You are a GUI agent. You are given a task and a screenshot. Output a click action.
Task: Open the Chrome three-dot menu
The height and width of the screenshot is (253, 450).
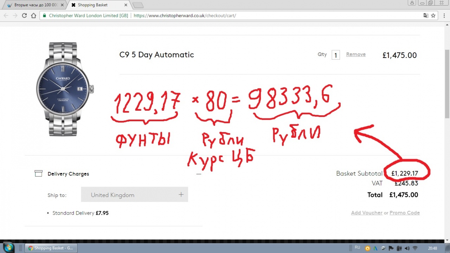click(443, 15)
